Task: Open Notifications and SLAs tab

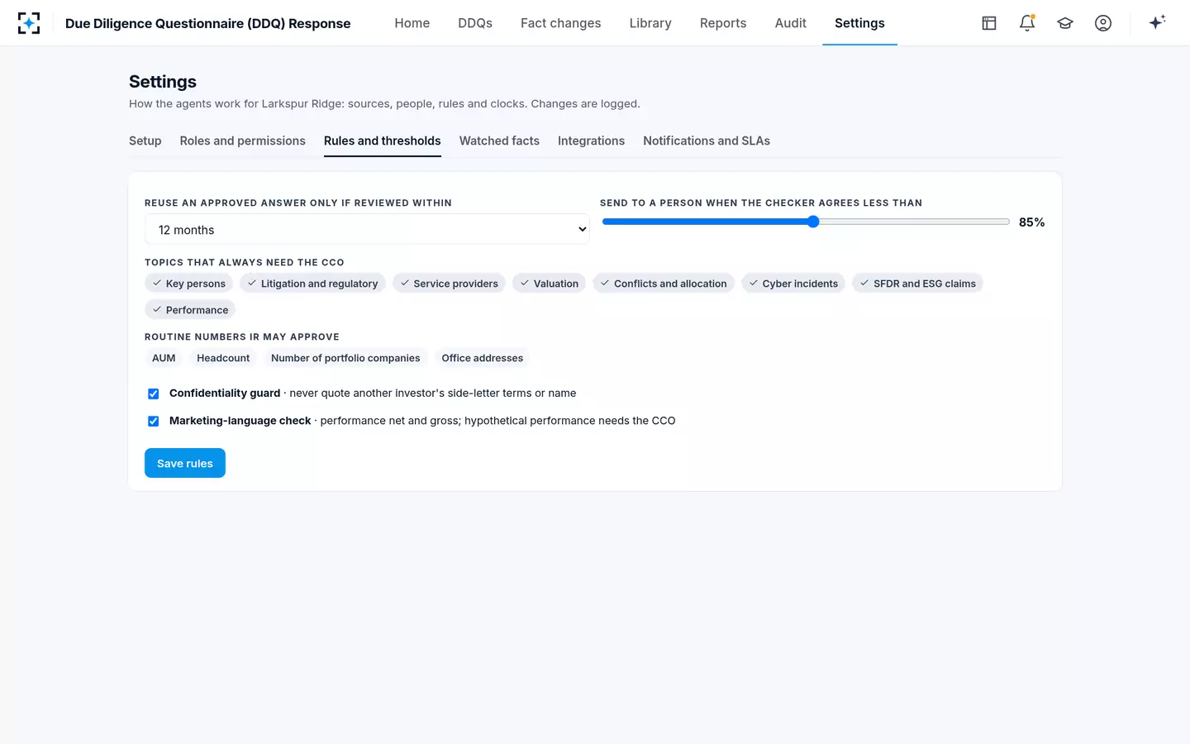Action: 707,141
